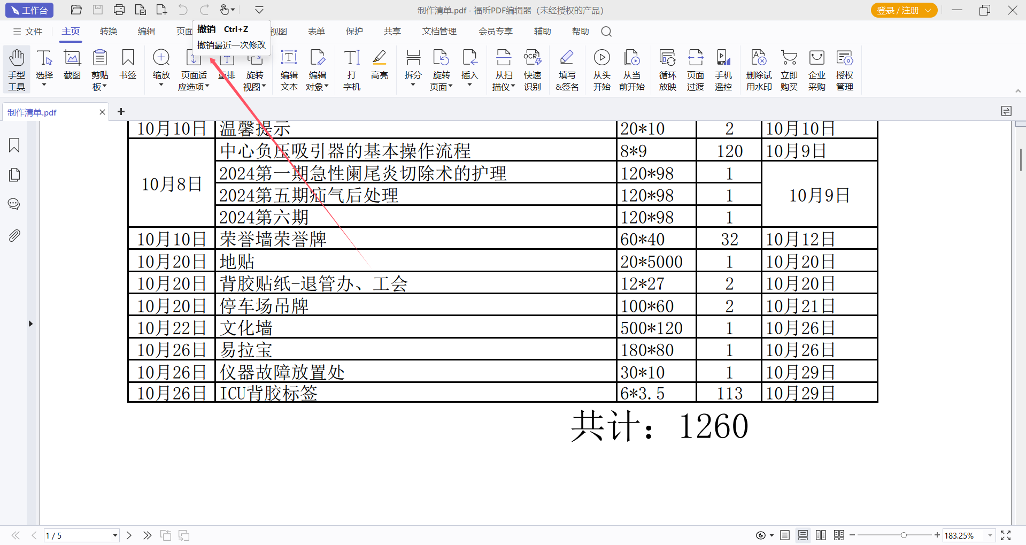This screenshot has height=545, width=1026.
Task: Open the attachments panel paperclip icon
Action: [14, 235]
